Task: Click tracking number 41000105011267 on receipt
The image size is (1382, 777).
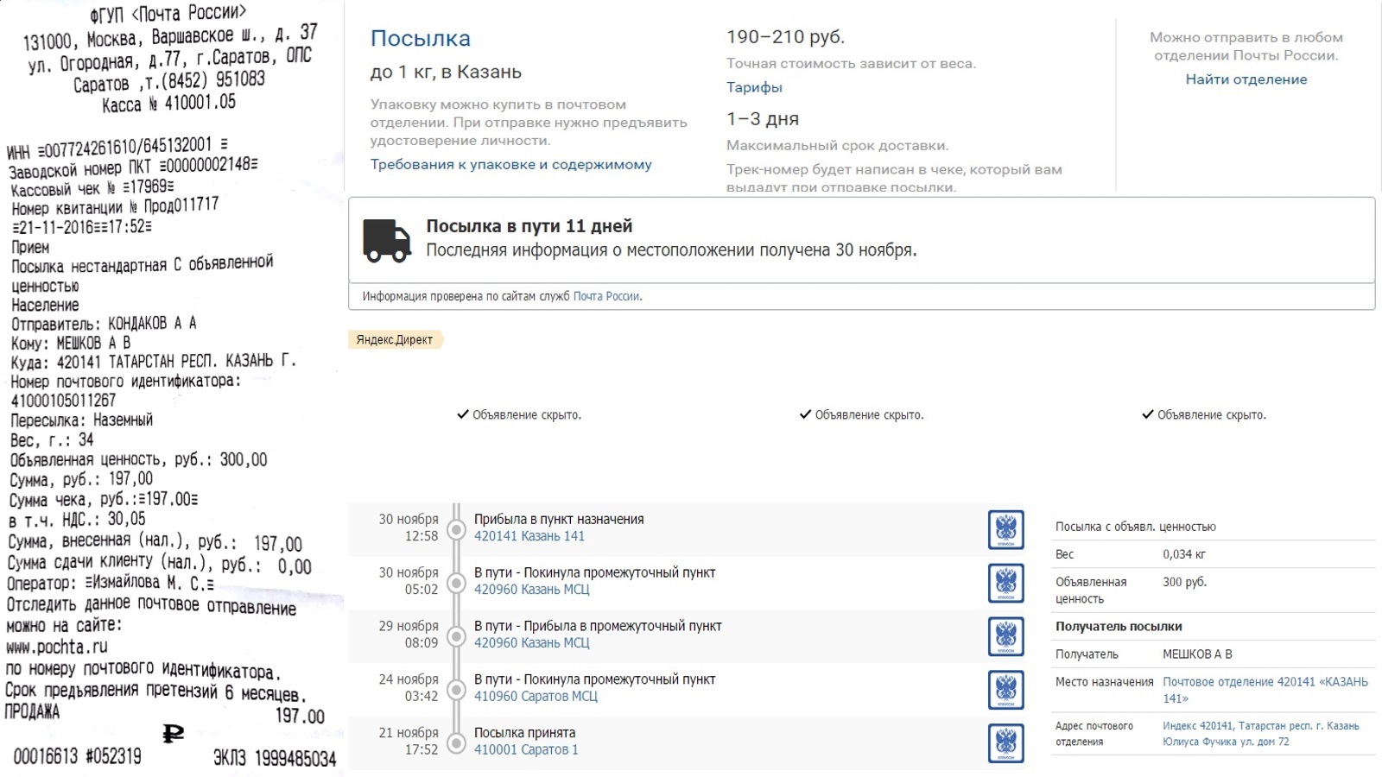Action: pyautogui.click(x=63, y=401)
